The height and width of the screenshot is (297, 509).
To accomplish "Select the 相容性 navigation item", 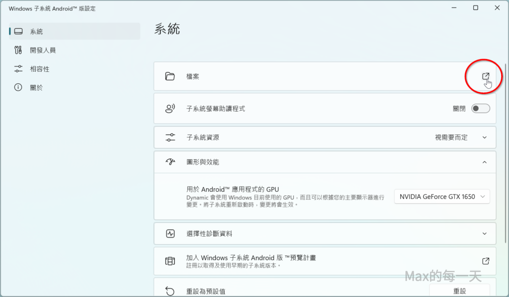I will tap(75, 69).
